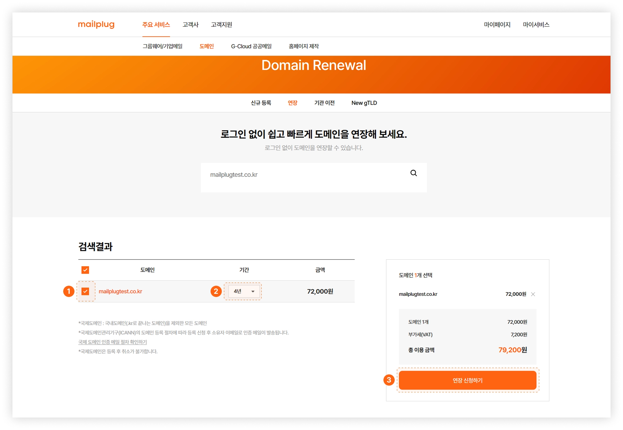Go to 마이페이지
The height and width of the screenshot is (430, 623).
pos(497,25)
